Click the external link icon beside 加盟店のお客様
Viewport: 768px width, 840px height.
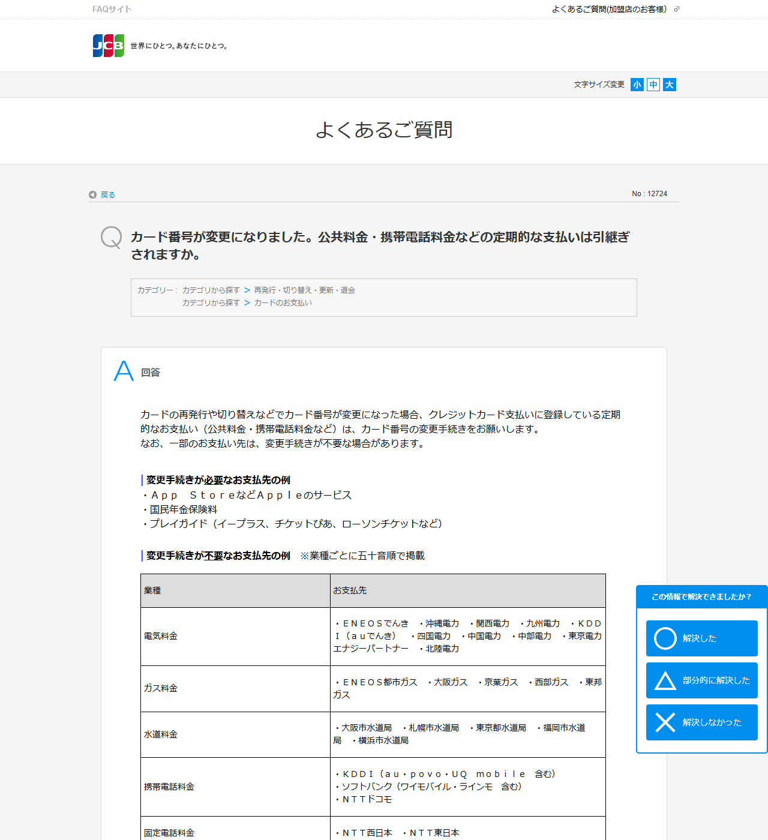[x=677, y=9]
